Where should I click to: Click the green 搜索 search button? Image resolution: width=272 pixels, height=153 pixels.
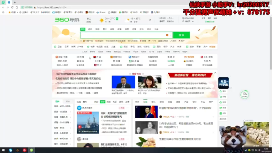click(x=182, y=35)
